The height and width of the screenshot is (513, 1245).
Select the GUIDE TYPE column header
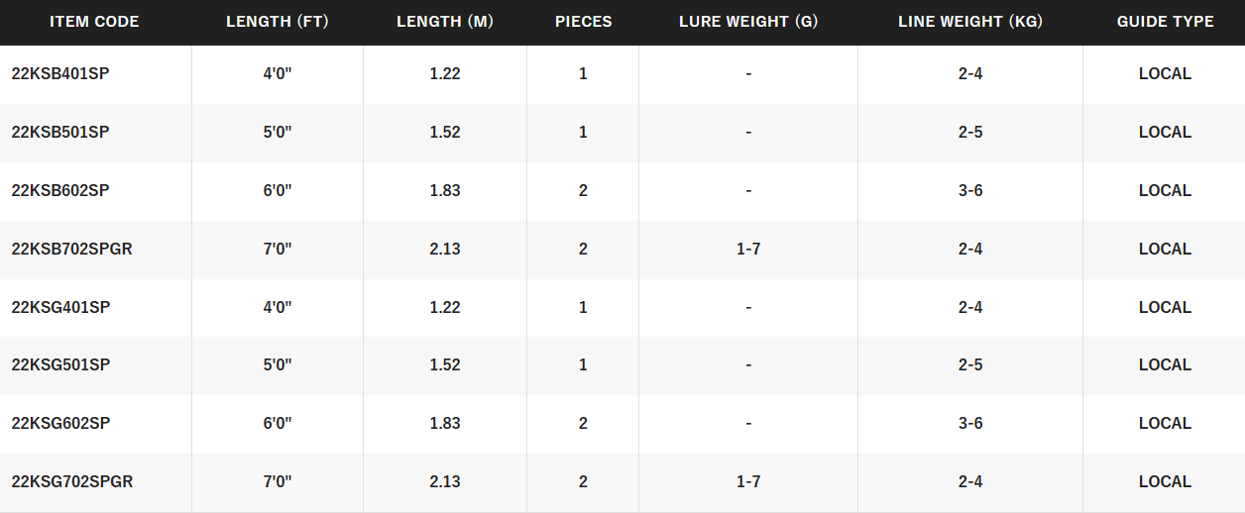[1165, 22]
